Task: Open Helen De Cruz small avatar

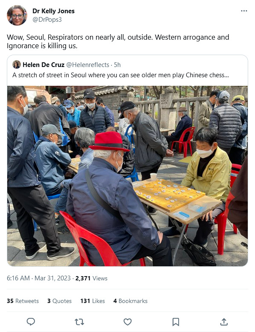Action: (x=17, y=64)
